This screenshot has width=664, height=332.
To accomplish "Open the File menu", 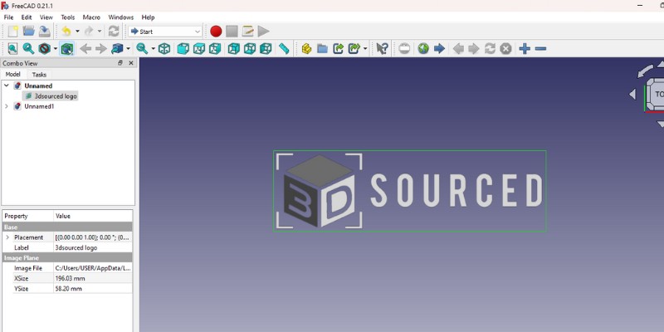I will [x=8, y=17].
